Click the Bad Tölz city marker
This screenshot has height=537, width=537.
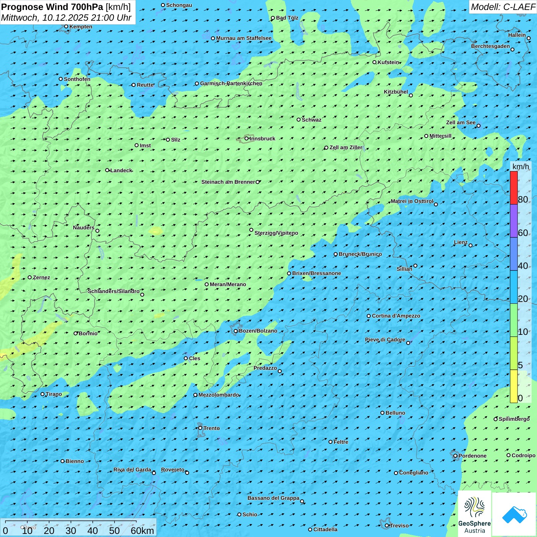click(x=273, y=18)
